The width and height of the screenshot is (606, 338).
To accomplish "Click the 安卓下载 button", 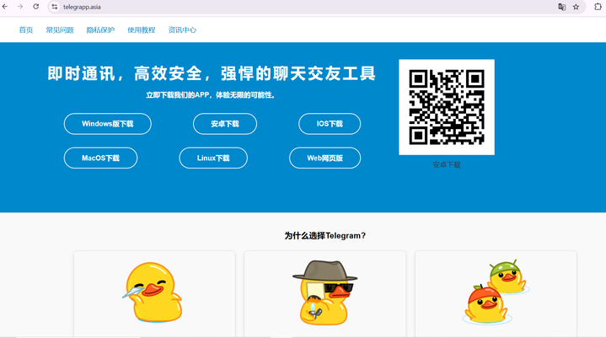I will point(225,124).
